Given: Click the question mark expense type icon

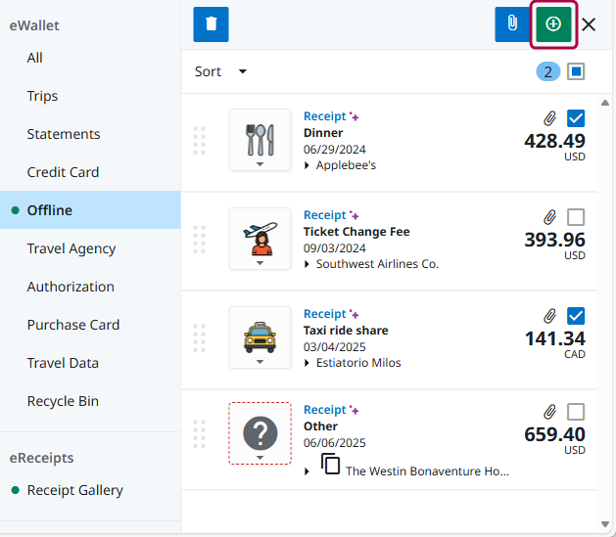Looking at the screenshot, I should point(260,430).
